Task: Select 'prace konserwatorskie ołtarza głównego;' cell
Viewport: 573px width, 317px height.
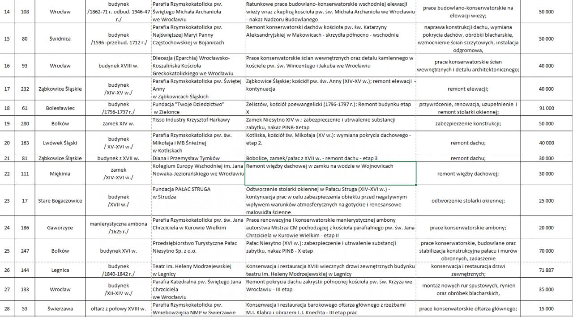Action: coord(468,309)
